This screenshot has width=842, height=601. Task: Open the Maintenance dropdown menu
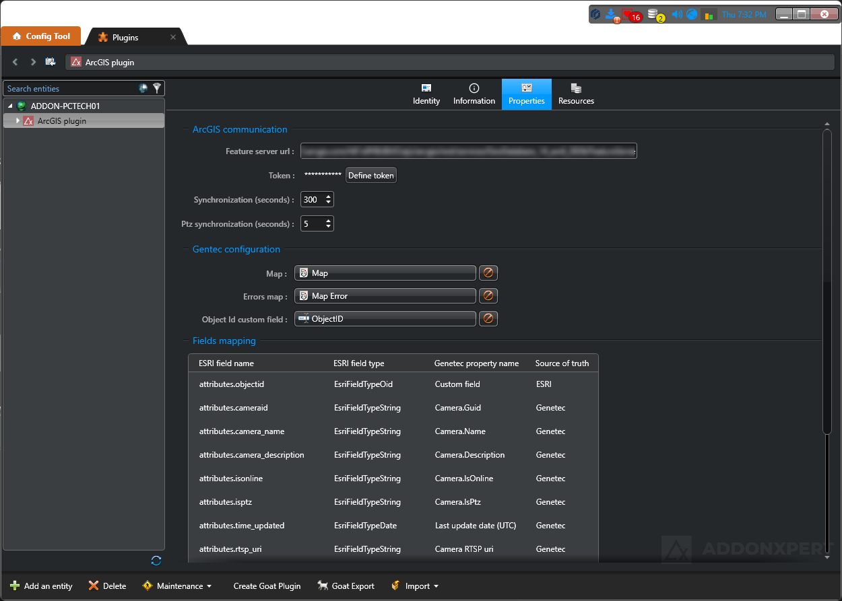click(179, 586)
